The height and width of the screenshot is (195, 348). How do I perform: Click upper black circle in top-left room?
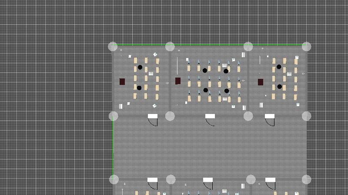pos(140,68)
